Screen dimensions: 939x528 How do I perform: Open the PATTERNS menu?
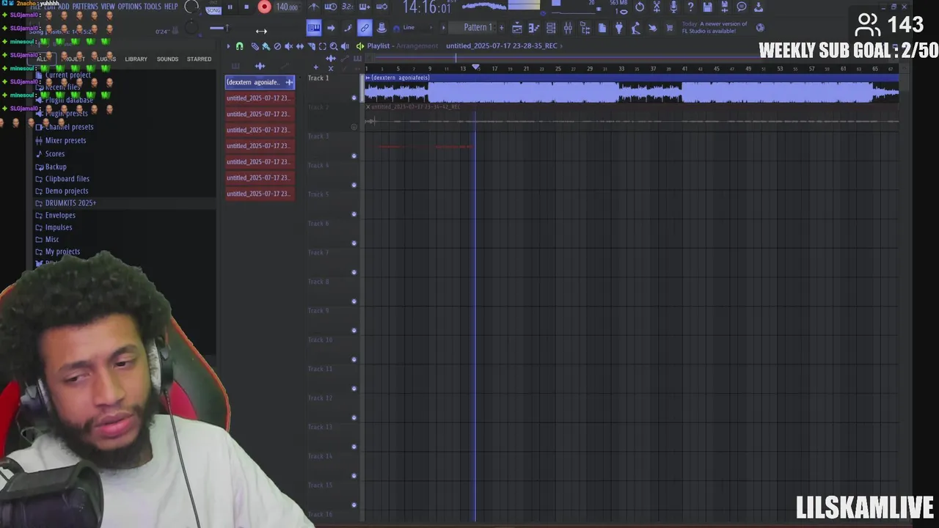[85, 7]
